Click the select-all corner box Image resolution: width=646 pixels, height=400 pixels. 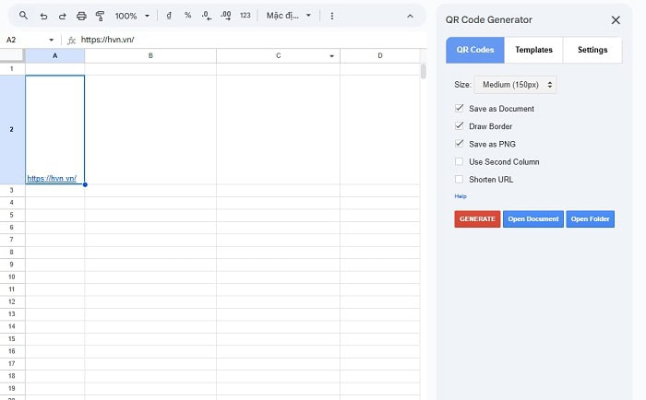[11, 55]
